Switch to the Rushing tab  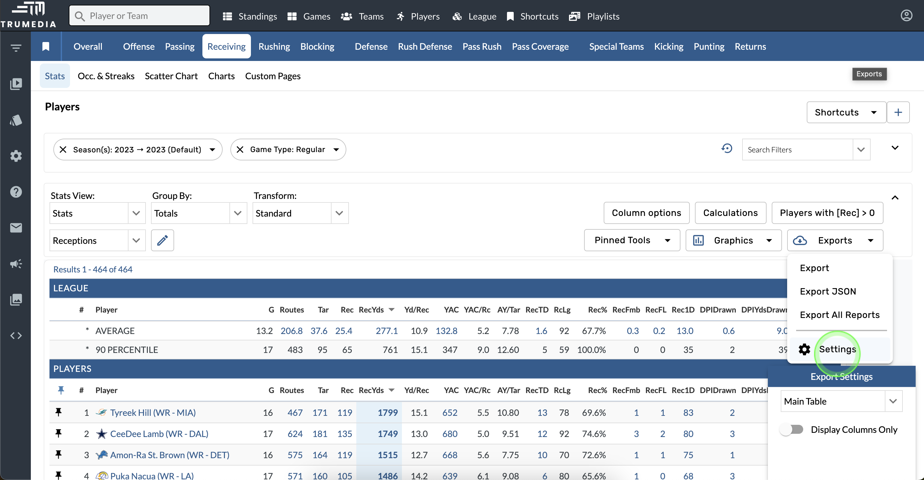pos(274,47)
